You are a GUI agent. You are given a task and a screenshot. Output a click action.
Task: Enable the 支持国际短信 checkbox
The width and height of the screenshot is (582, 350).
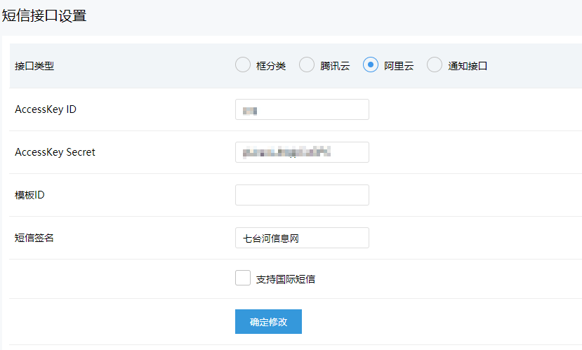(x=243, y=278)
